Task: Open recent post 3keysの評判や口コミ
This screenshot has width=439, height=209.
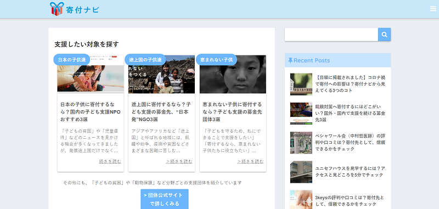Action: [350, 201]
